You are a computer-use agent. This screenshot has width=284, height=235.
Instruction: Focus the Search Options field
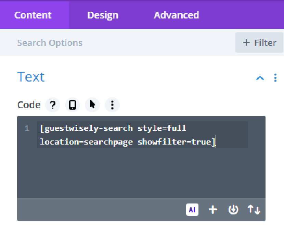pos(103,43)
